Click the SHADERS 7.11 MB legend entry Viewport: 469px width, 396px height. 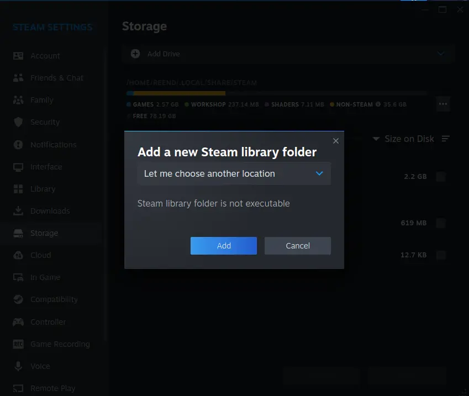[294, 104]
